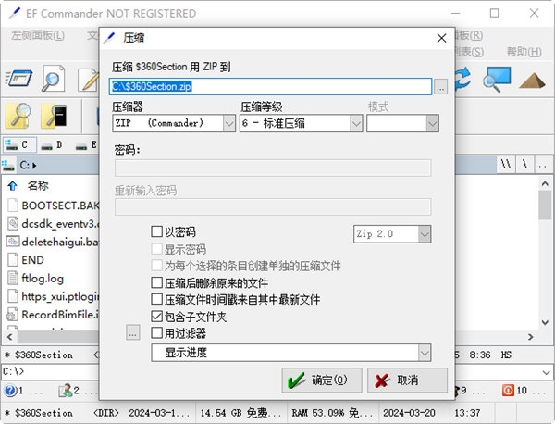This screenshot has width=555, height=424.
Task: Click the edit pencil note toolbar icon
Action: 89,80
